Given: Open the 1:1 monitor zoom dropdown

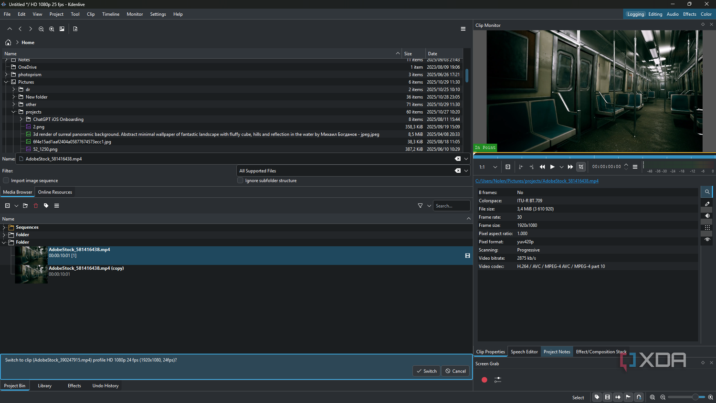Looking at the screenshot, I should [488, 167].
